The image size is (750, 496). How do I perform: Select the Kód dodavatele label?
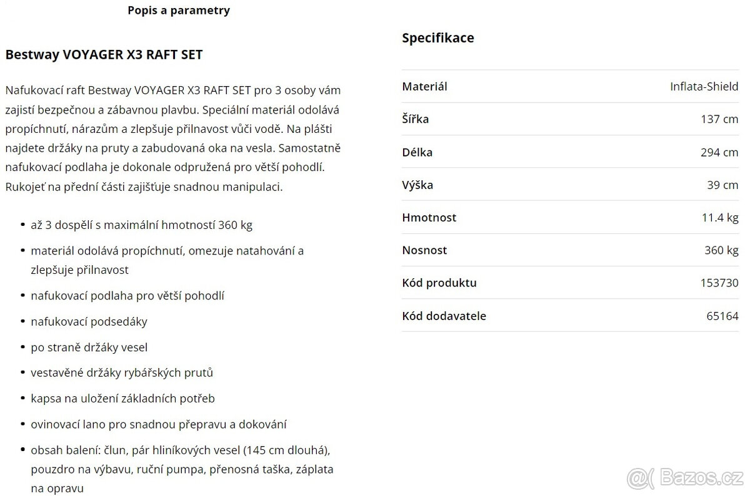pyautogui.click(x=444, y=316)
